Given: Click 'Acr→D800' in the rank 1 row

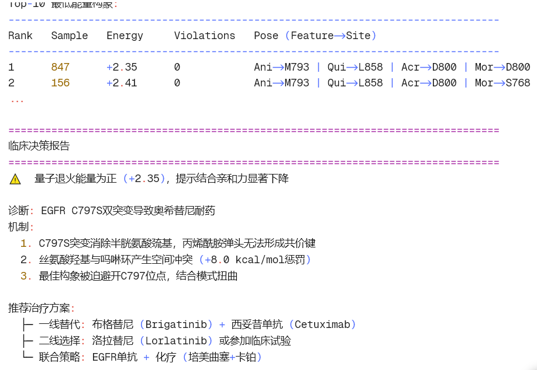Looking at the screenshot, I should pyautogui.click(x=429, y=67).
